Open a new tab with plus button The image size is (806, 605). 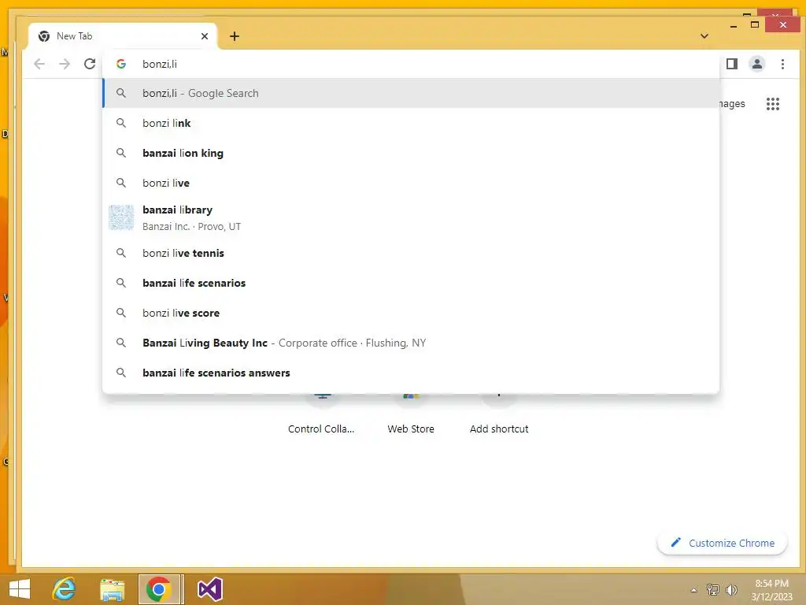point(235,36)
